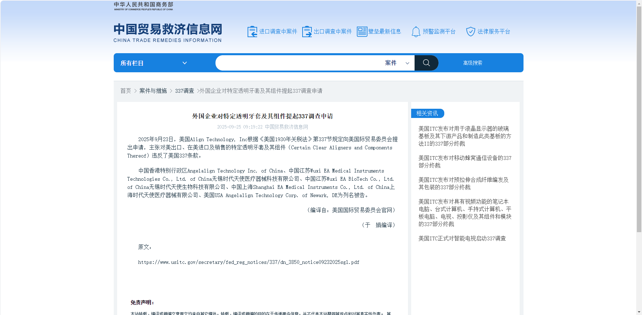
Task: Open 高级搜索 advanced search
Action: pyautogui.click(x=472, y=63)
